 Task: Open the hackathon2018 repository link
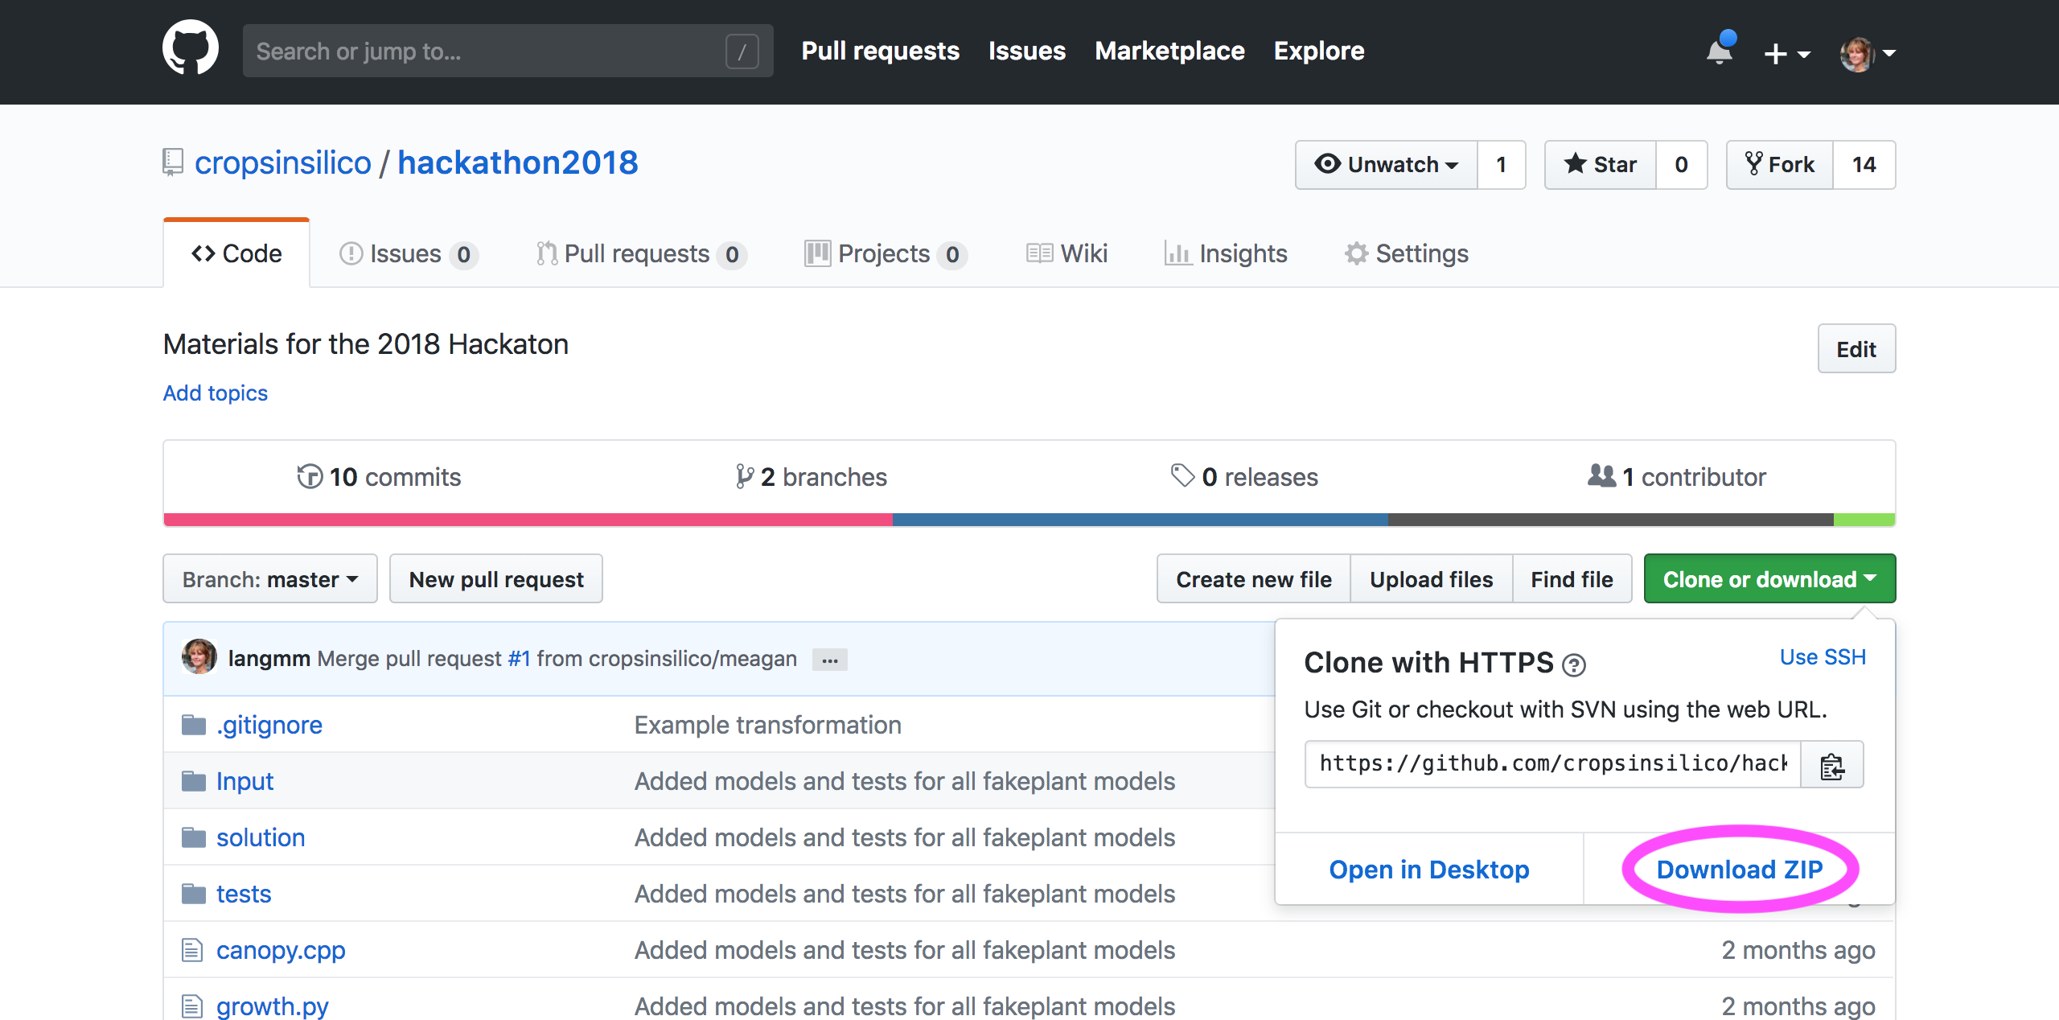click(x=518, y=162)
